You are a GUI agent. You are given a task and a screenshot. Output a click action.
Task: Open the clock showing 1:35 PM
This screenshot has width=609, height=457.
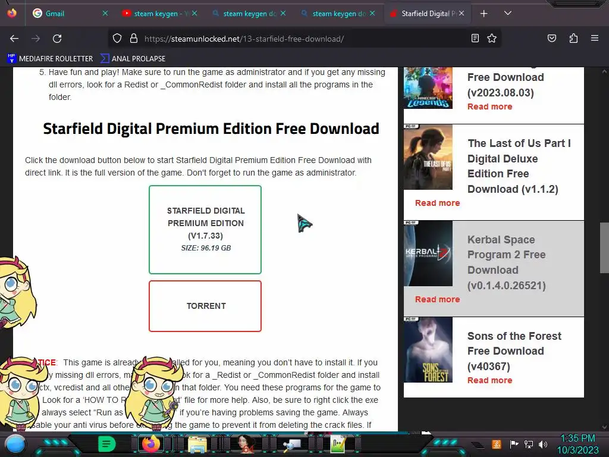577,444
